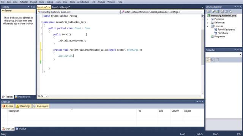Open the Build menu

point(42,2)
